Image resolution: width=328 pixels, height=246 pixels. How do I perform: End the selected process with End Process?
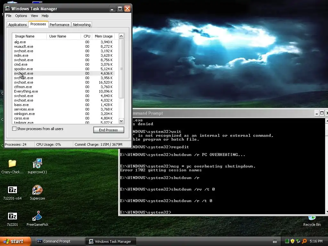coord(109,130)
